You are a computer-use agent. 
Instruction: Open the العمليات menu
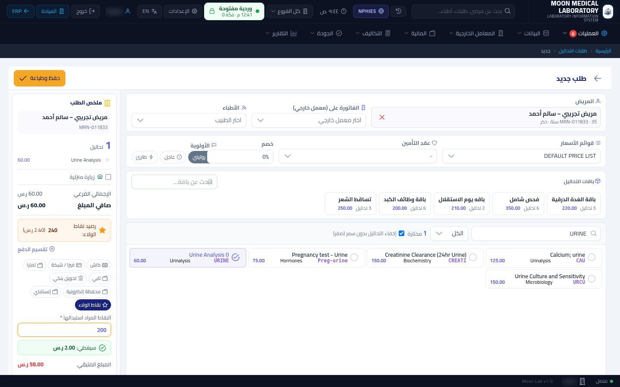click(585, 34)
